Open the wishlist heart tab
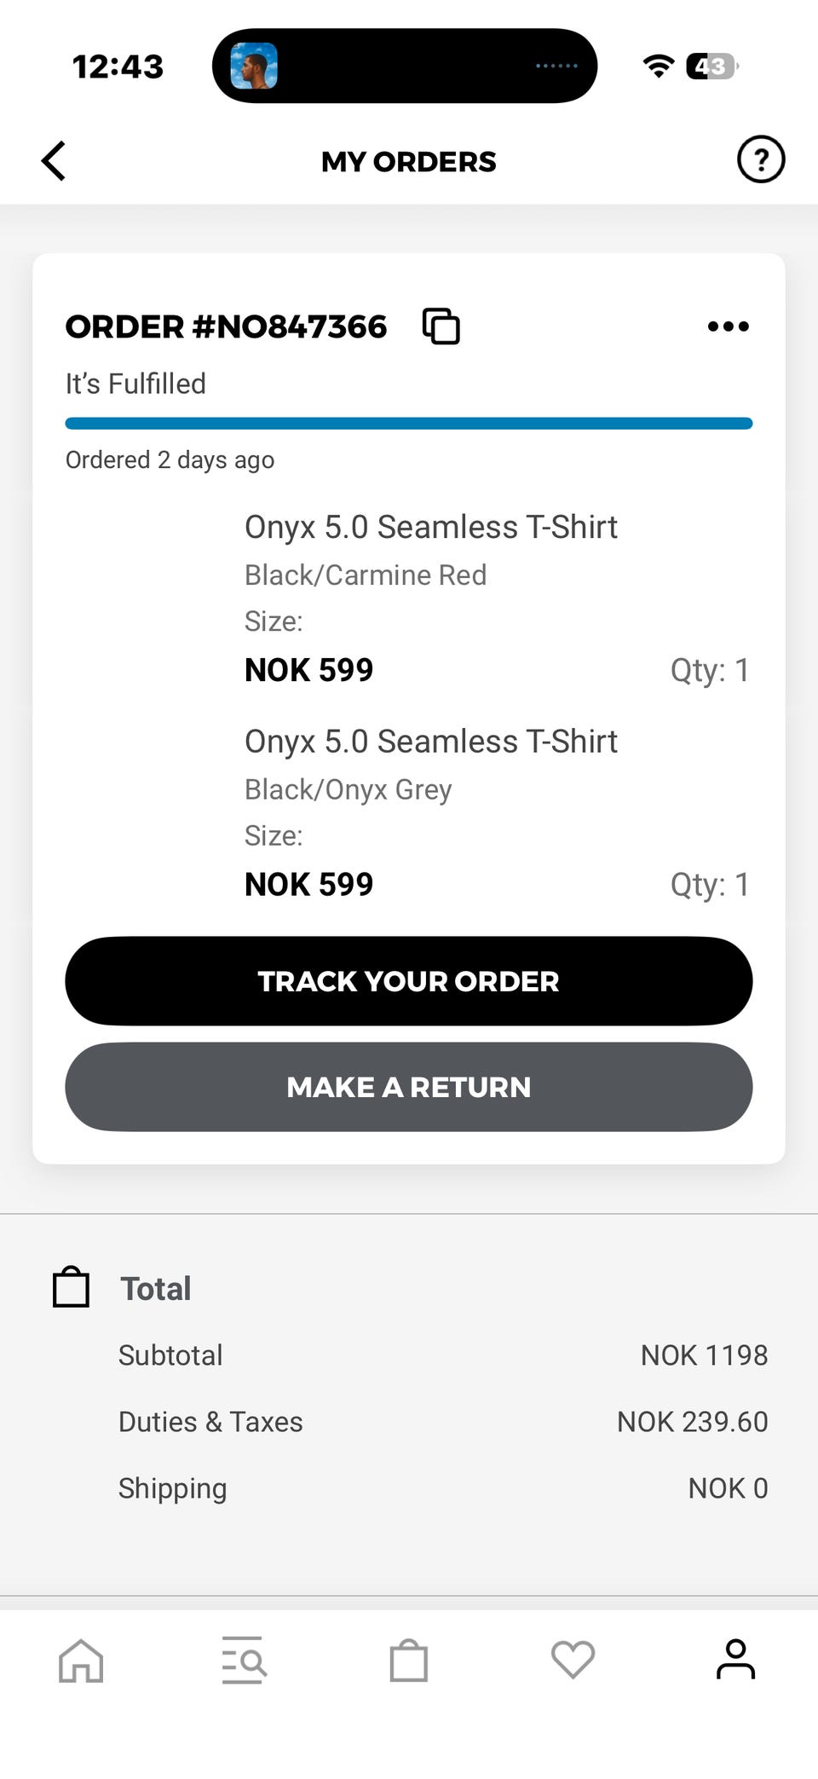The height and width of the screenshot is (1779, 818). coord(573,1660)
